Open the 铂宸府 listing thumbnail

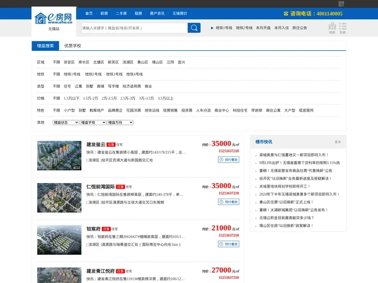(59, 240)
